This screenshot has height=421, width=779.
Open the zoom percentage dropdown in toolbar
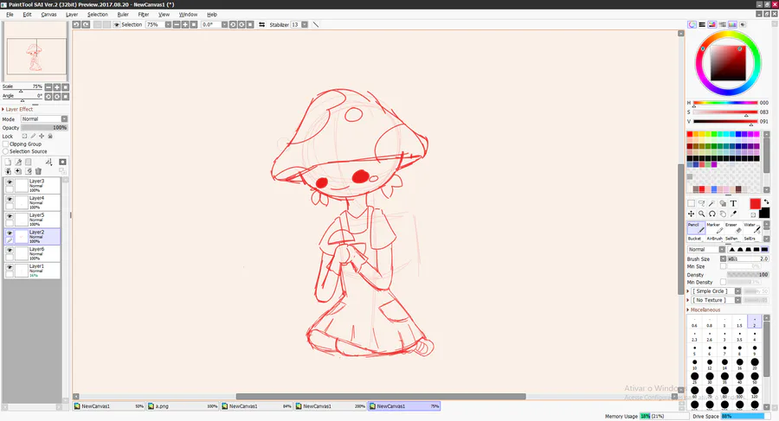tap(168, 24)
